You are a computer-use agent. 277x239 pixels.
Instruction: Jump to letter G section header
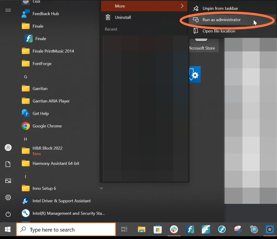click(x=25, y=77)
